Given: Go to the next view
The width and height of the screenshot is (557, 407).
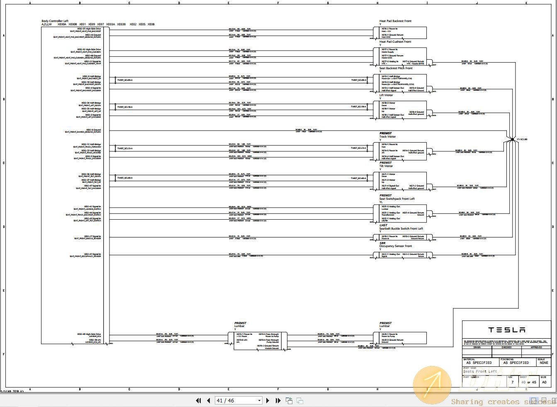Looking at the screenshot, I should tap(299, 400).
